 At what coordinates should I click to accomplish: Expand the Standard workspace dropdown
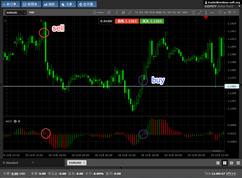pos(33,163)
